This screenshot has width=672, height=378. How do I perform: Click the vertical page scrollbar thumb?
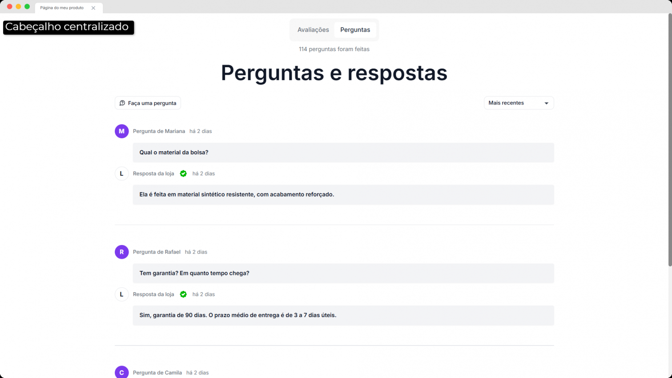[670, 140]
